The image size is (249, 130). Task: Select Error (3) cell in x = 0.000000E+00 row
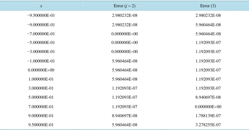(x=208, y=70)
